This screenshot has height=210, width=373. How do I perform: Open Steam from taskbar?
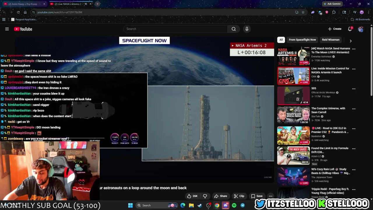(x=200, y=205)
